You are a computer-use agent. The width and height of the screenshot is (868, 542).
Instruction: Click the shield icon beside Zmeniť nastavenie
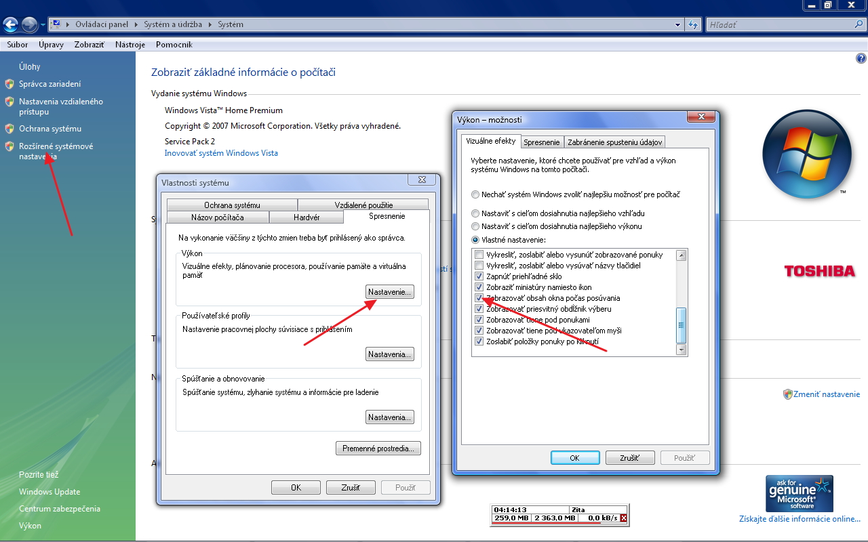(787, 394)
